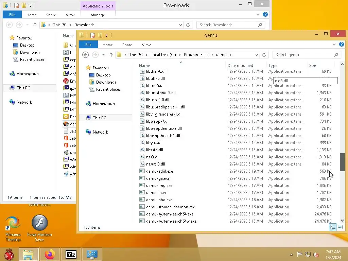Select Network in qemu navigation pane
The image size is (348, 261).
click(x=100, y=132)
